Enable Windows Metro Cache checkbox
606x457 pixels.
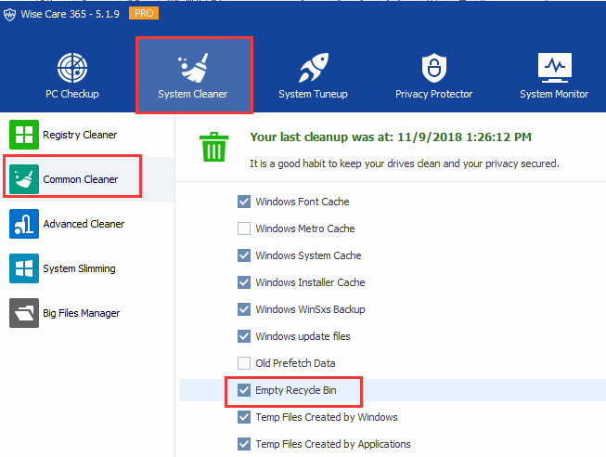(x=244, y=228)
